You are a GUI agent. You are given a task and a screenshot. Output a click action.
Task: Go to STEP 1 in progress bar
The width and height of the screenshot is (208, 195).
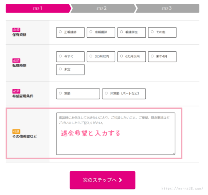tap(38, 8)
